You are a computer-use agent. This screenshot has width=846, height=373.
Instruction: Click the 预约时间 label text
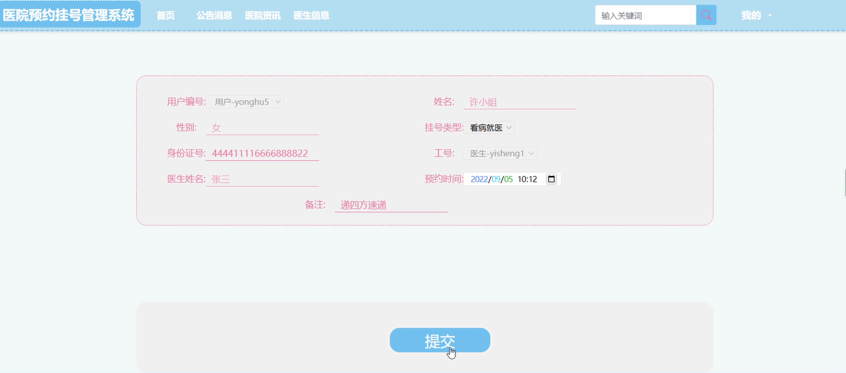point(444,179)
